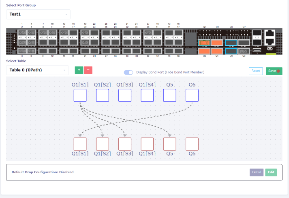Select the blue source node Q6
The height and width of the screenshot is (198, 289).
[192, 95]
